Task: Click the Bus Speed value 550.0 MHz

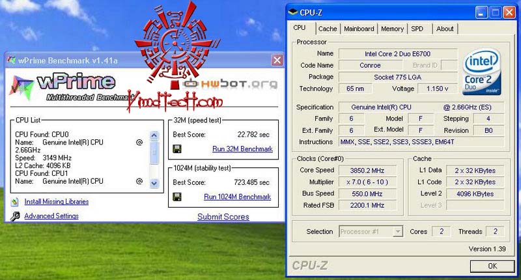Action: tap(367, 193)
